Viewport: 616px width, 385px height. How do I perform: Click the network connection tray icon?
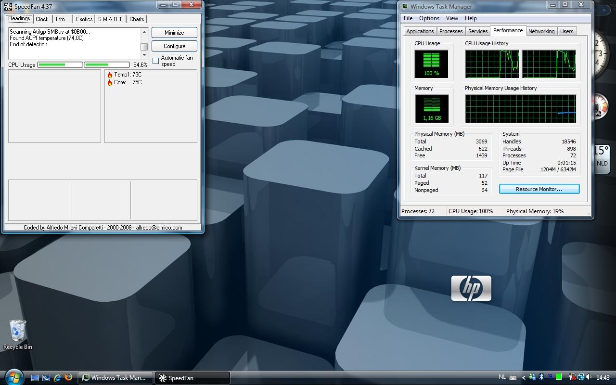click(580, 377)
